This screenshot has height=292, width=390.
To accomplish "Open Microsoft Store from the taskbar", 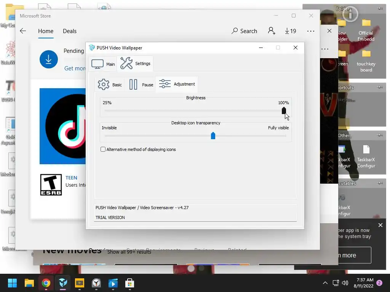I will click(129, 283).
